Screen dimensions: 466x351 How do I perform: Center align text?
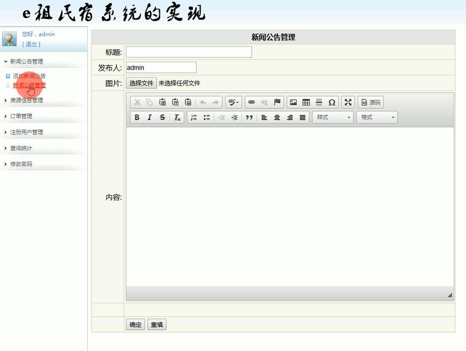tap(277, 117)
